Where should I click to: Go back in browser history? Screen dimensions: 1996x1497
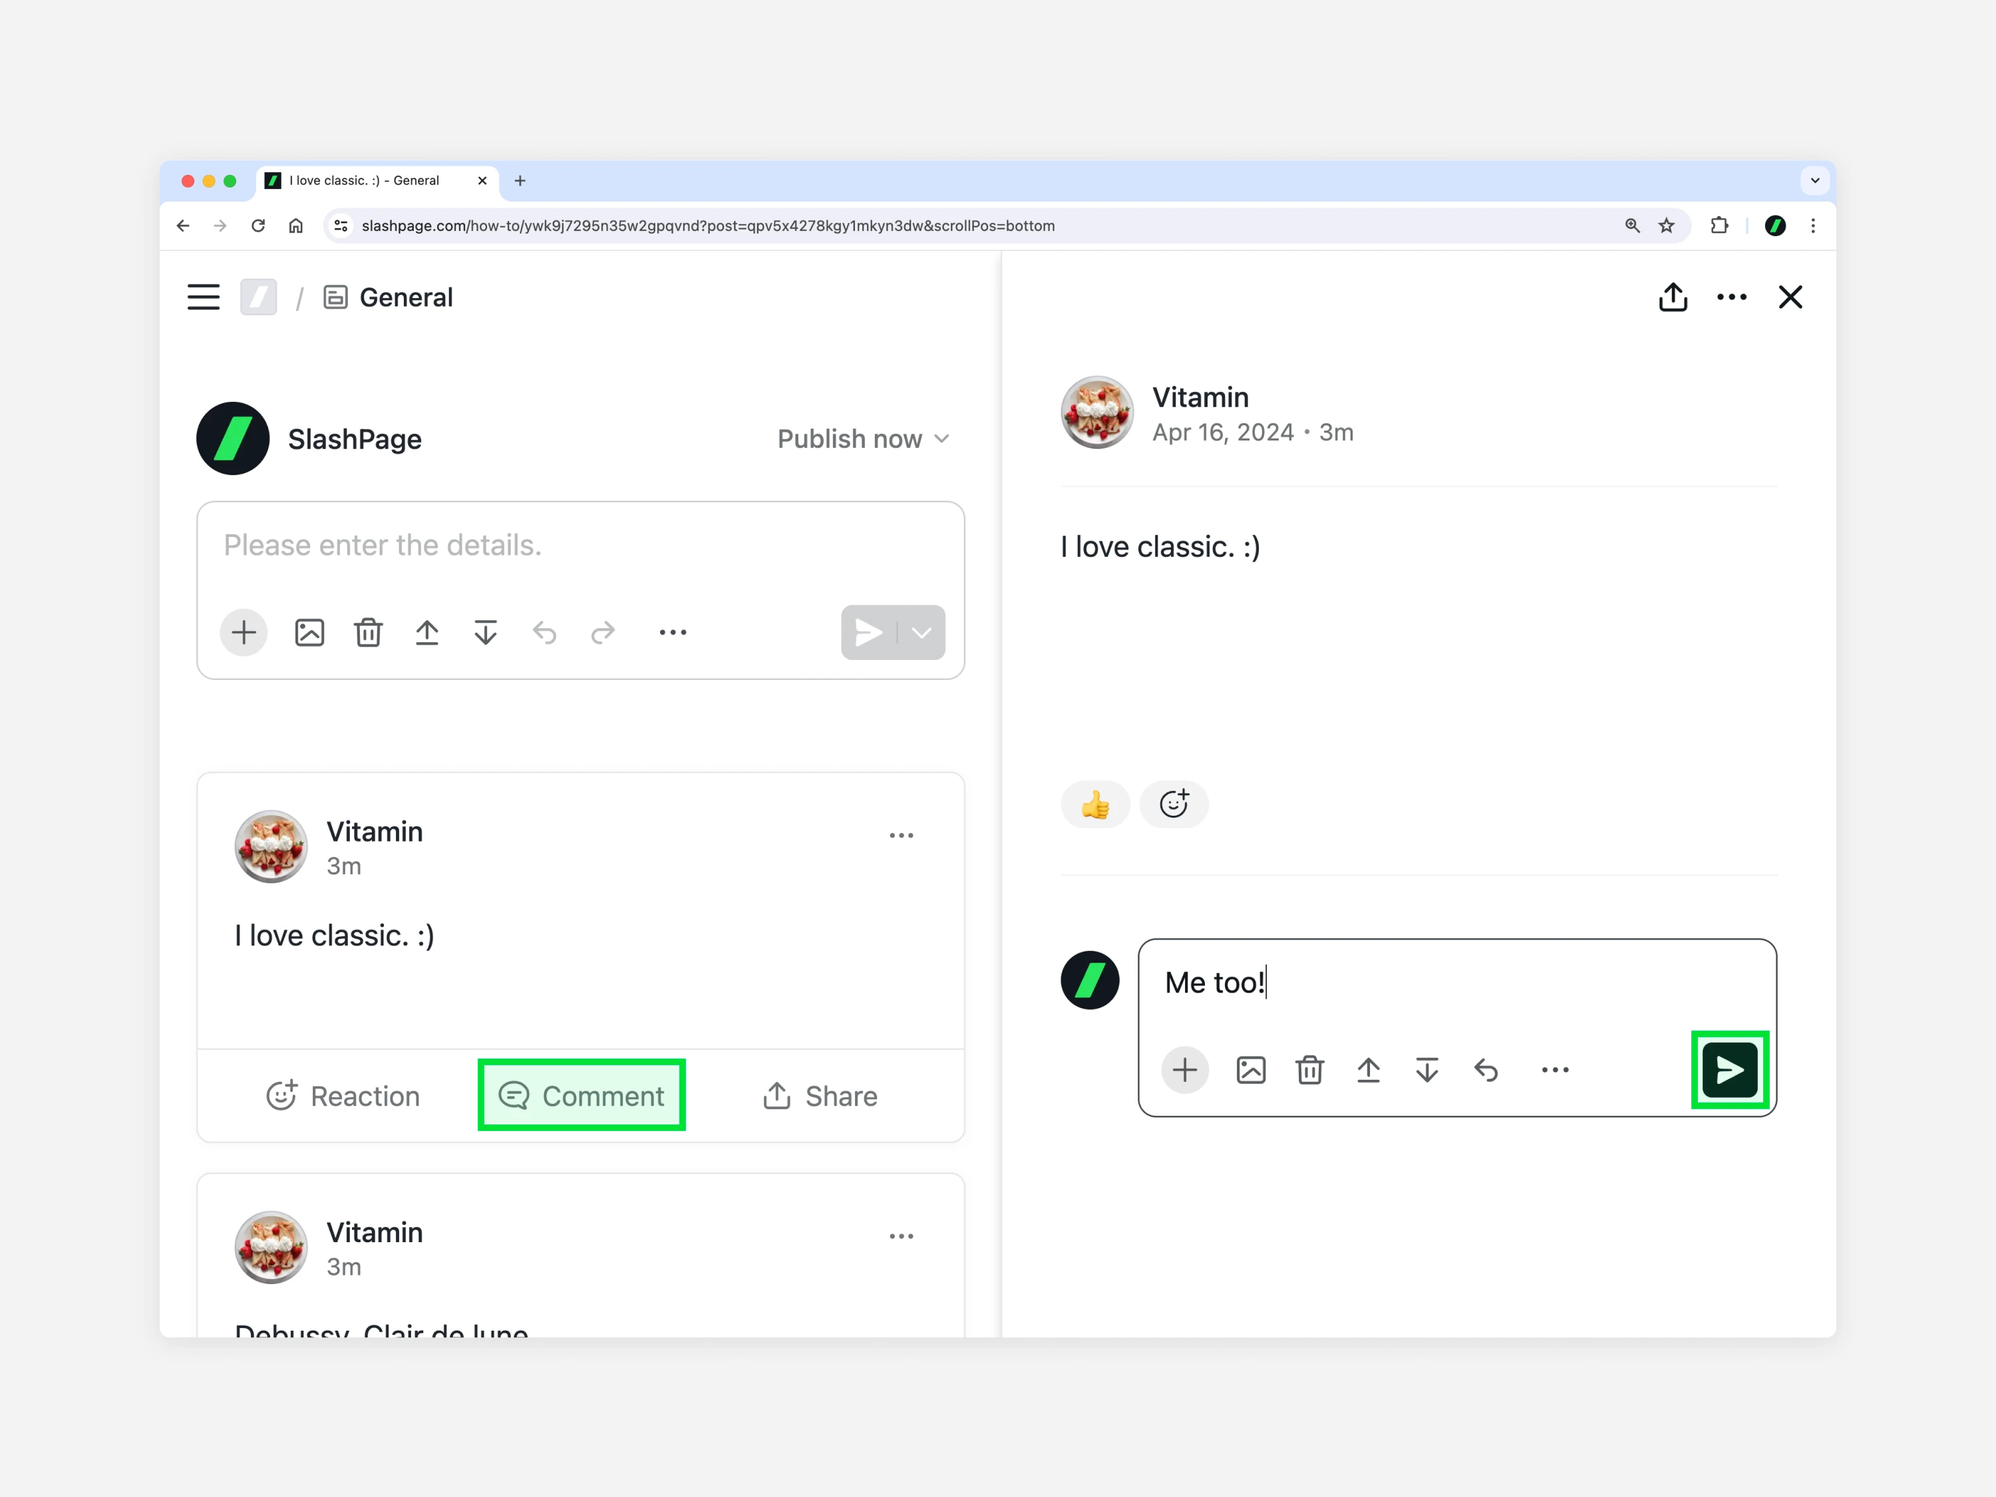pyautogui.click(x=183, y=226)
